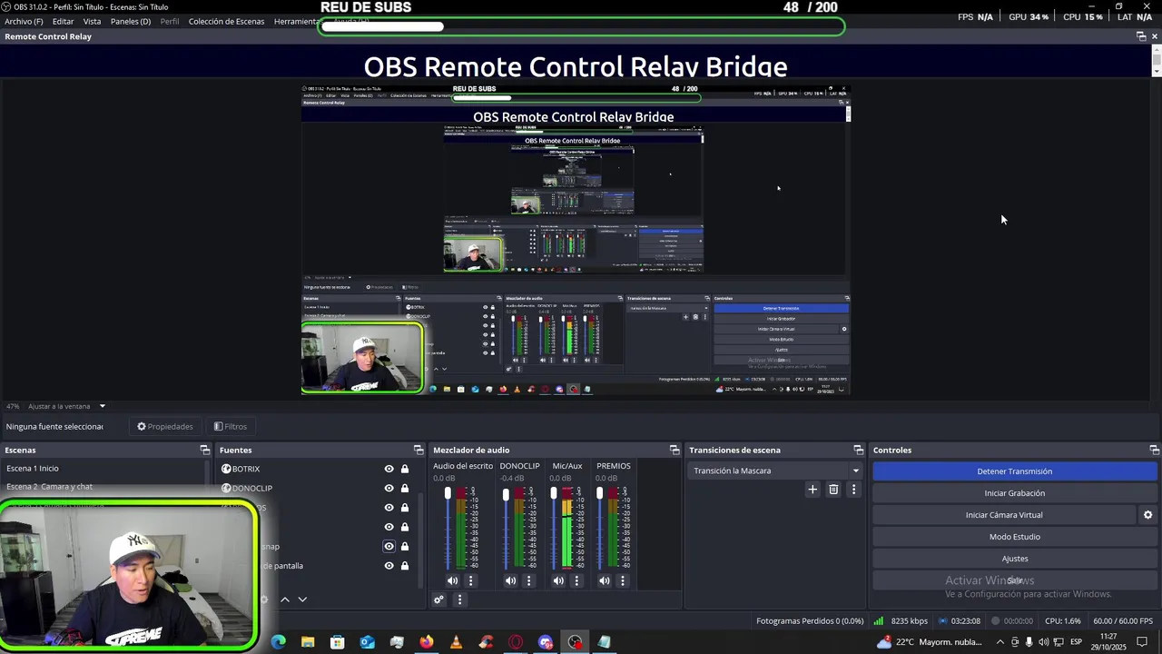
Task: Open the Perfil menu
Action: [170, 21]
